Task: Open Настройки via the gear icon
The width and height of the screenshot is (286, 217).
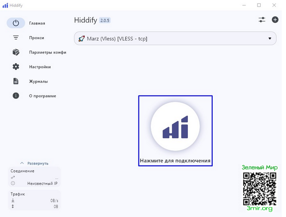Action: coord(16,67)
